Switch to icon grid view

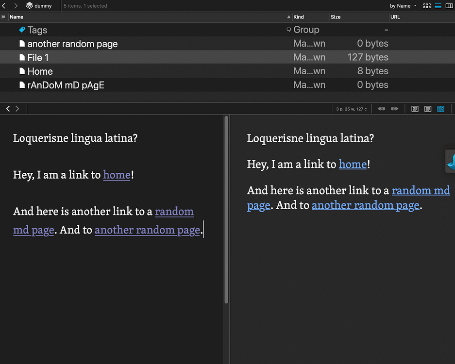pos(427,6)
